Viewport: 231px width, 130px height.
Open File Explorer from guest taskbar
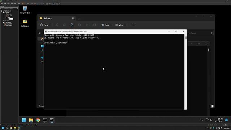(x=31, y=120)
